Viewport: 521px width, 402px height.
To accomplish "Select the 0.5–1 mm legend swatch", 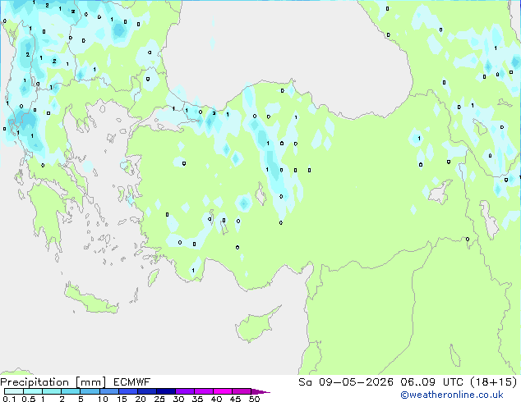I will (x=33, y=391).
